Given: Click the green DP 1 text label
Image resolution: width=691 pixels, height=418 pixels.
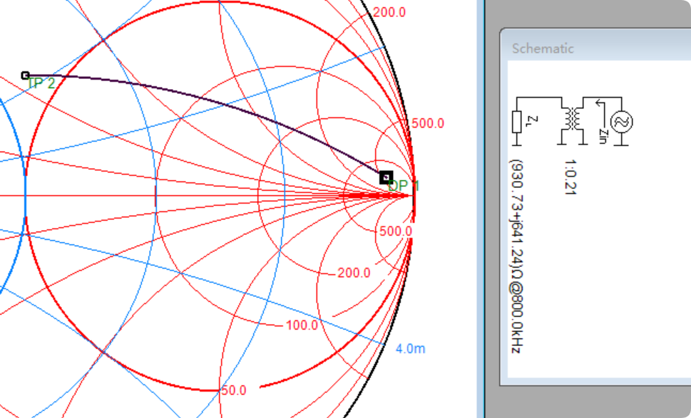Looking at the screenshot, I should tap(404, 186).
